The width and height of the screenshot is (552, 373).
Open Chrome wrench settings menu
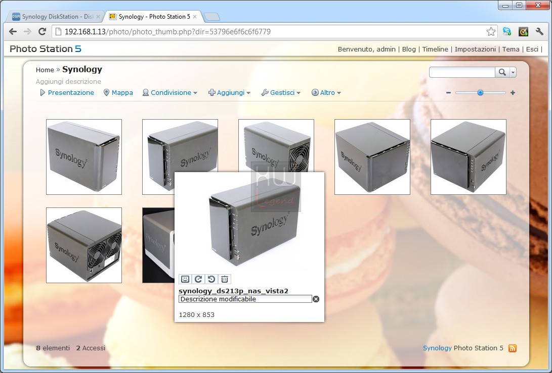click(x=539, y=32)
